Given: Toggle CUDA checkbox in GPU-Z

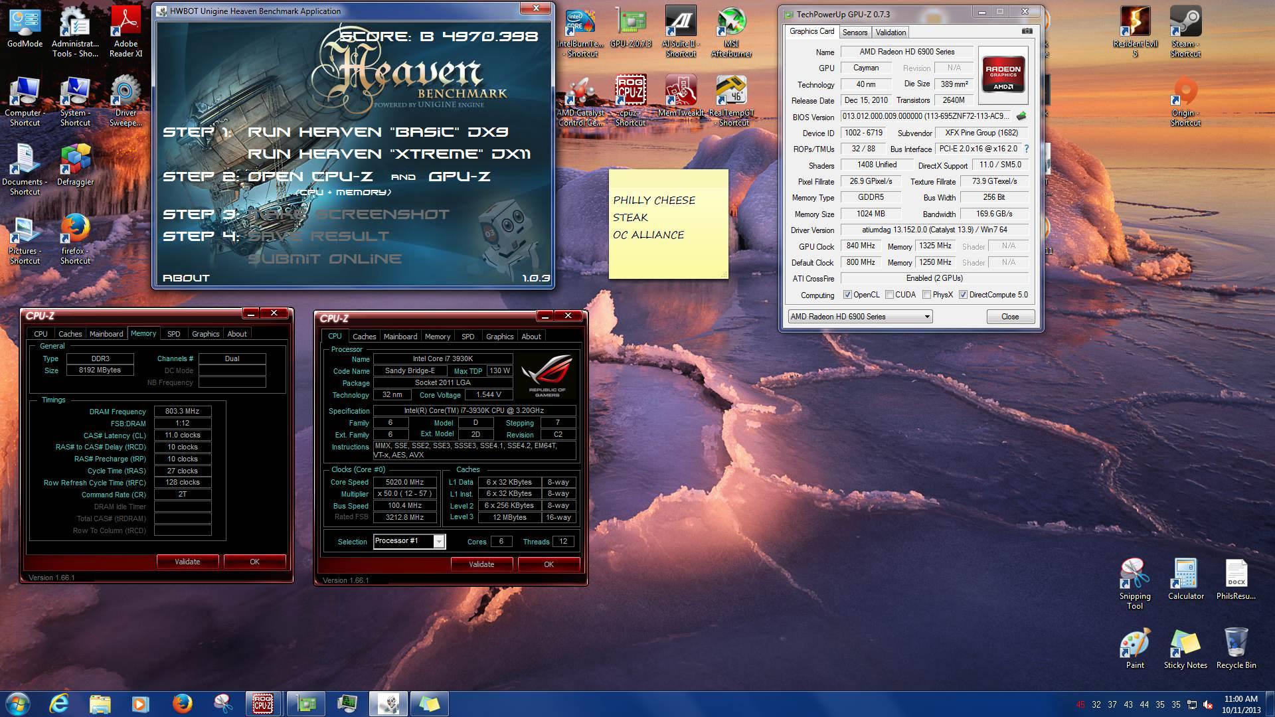Looking at the screenshot, I should 889,295.
